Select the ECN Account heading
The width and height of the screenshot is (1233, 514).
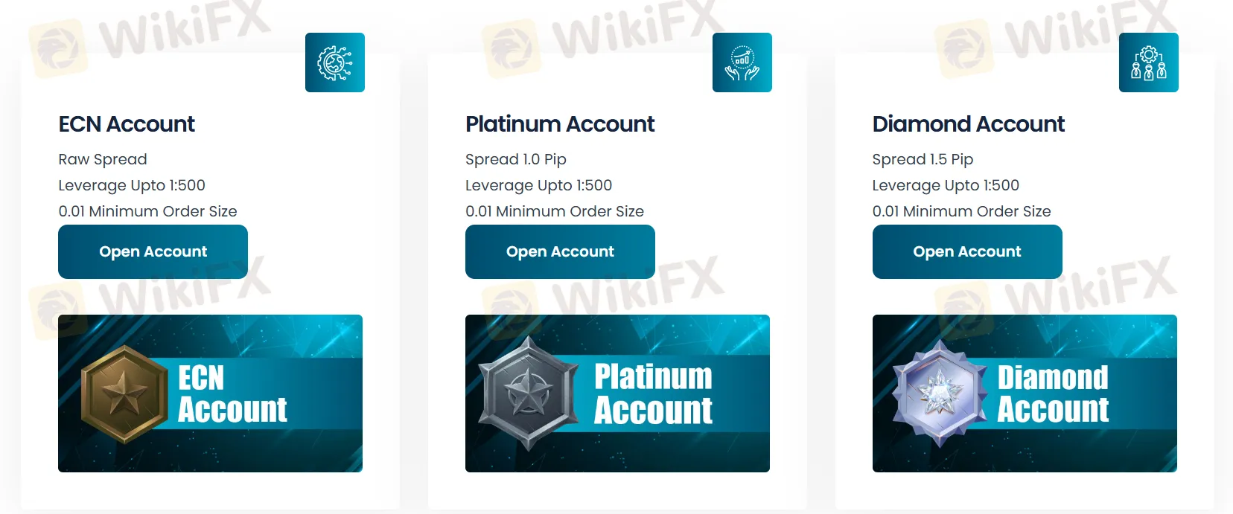pos(127,124)
